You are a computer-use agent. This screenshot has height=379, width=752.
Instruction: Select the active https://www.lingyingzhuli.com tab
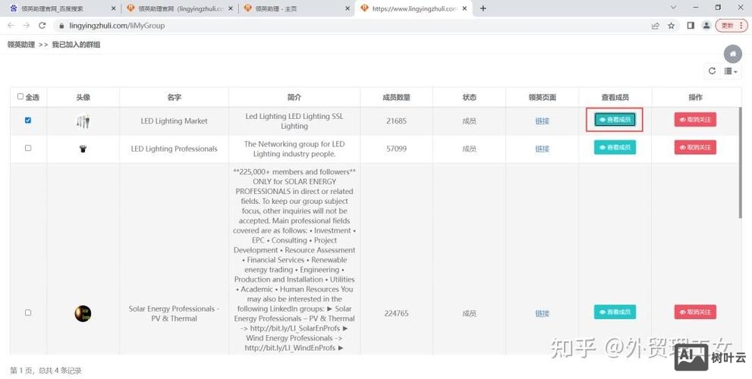tap(414, 8)
